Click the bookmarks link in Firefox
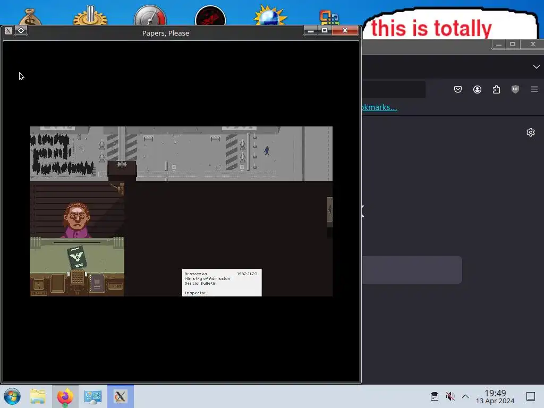544x408 pixels. click(379, 107)
